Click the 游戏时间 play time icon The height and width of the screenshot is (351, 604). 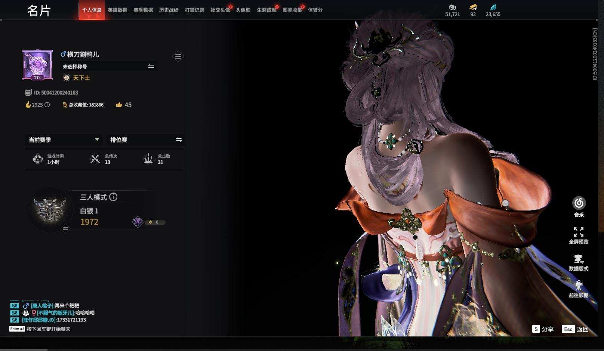point(38,159)
